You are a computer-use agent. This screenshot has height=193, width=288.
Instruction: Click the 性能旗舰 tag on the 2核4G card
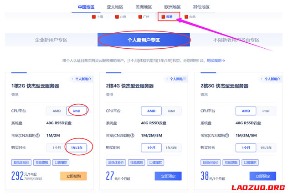click(x=136, y=163)
